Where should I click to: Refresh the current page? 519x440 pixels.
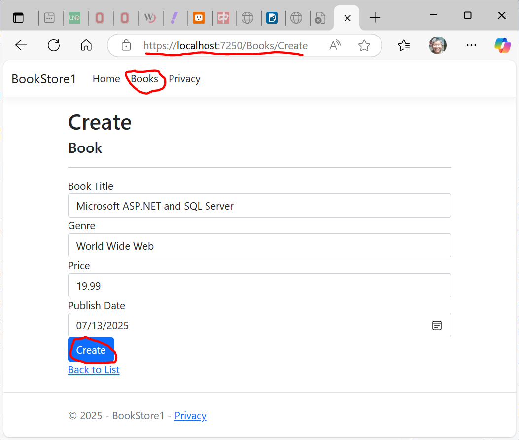(x=54, y=45)
